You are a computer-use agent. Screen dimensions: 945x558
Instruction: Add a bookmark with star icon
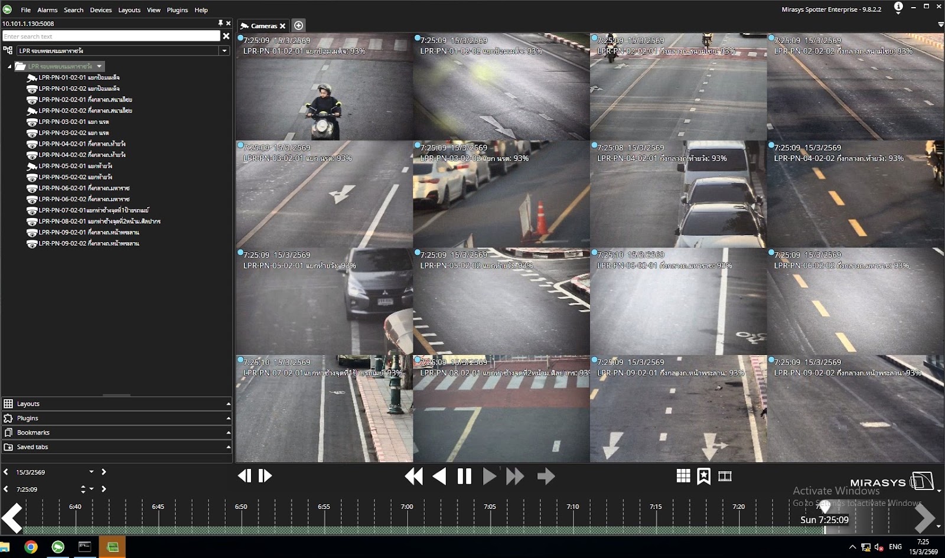click(703, 476)
